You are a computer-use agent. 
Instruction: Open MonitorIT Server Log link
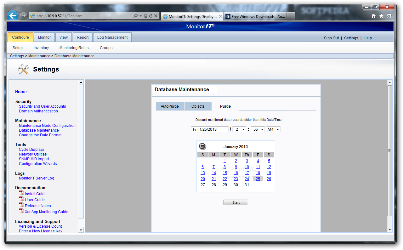[x=36, y=178]
